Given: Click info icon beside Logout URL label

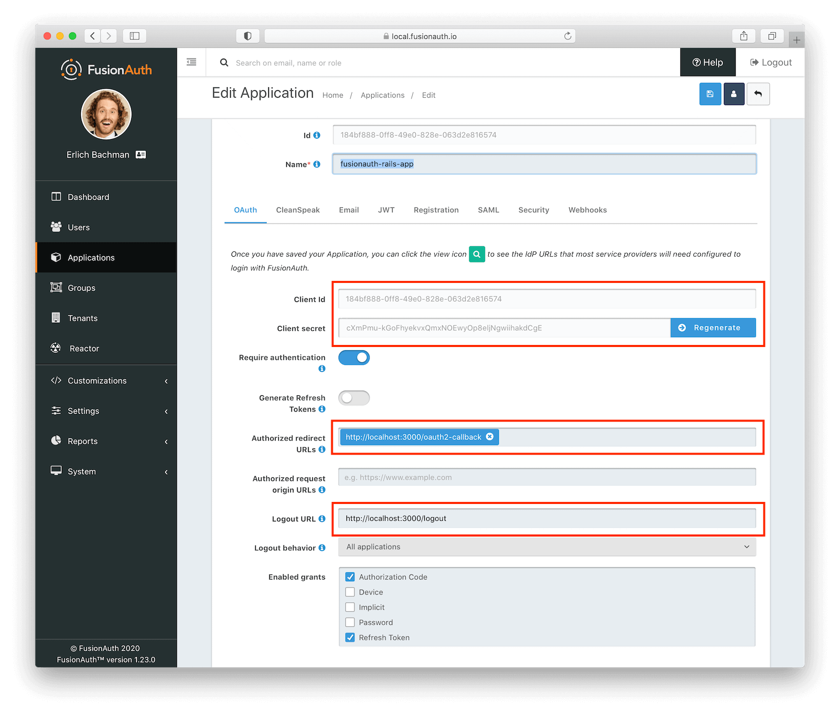Looking at the screenshot, I should pos(322,519).
